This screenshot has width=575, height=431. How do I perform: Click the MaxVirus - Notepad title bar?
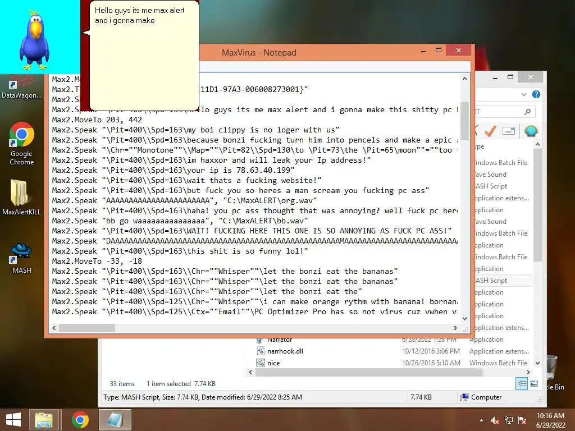[259, 52]
